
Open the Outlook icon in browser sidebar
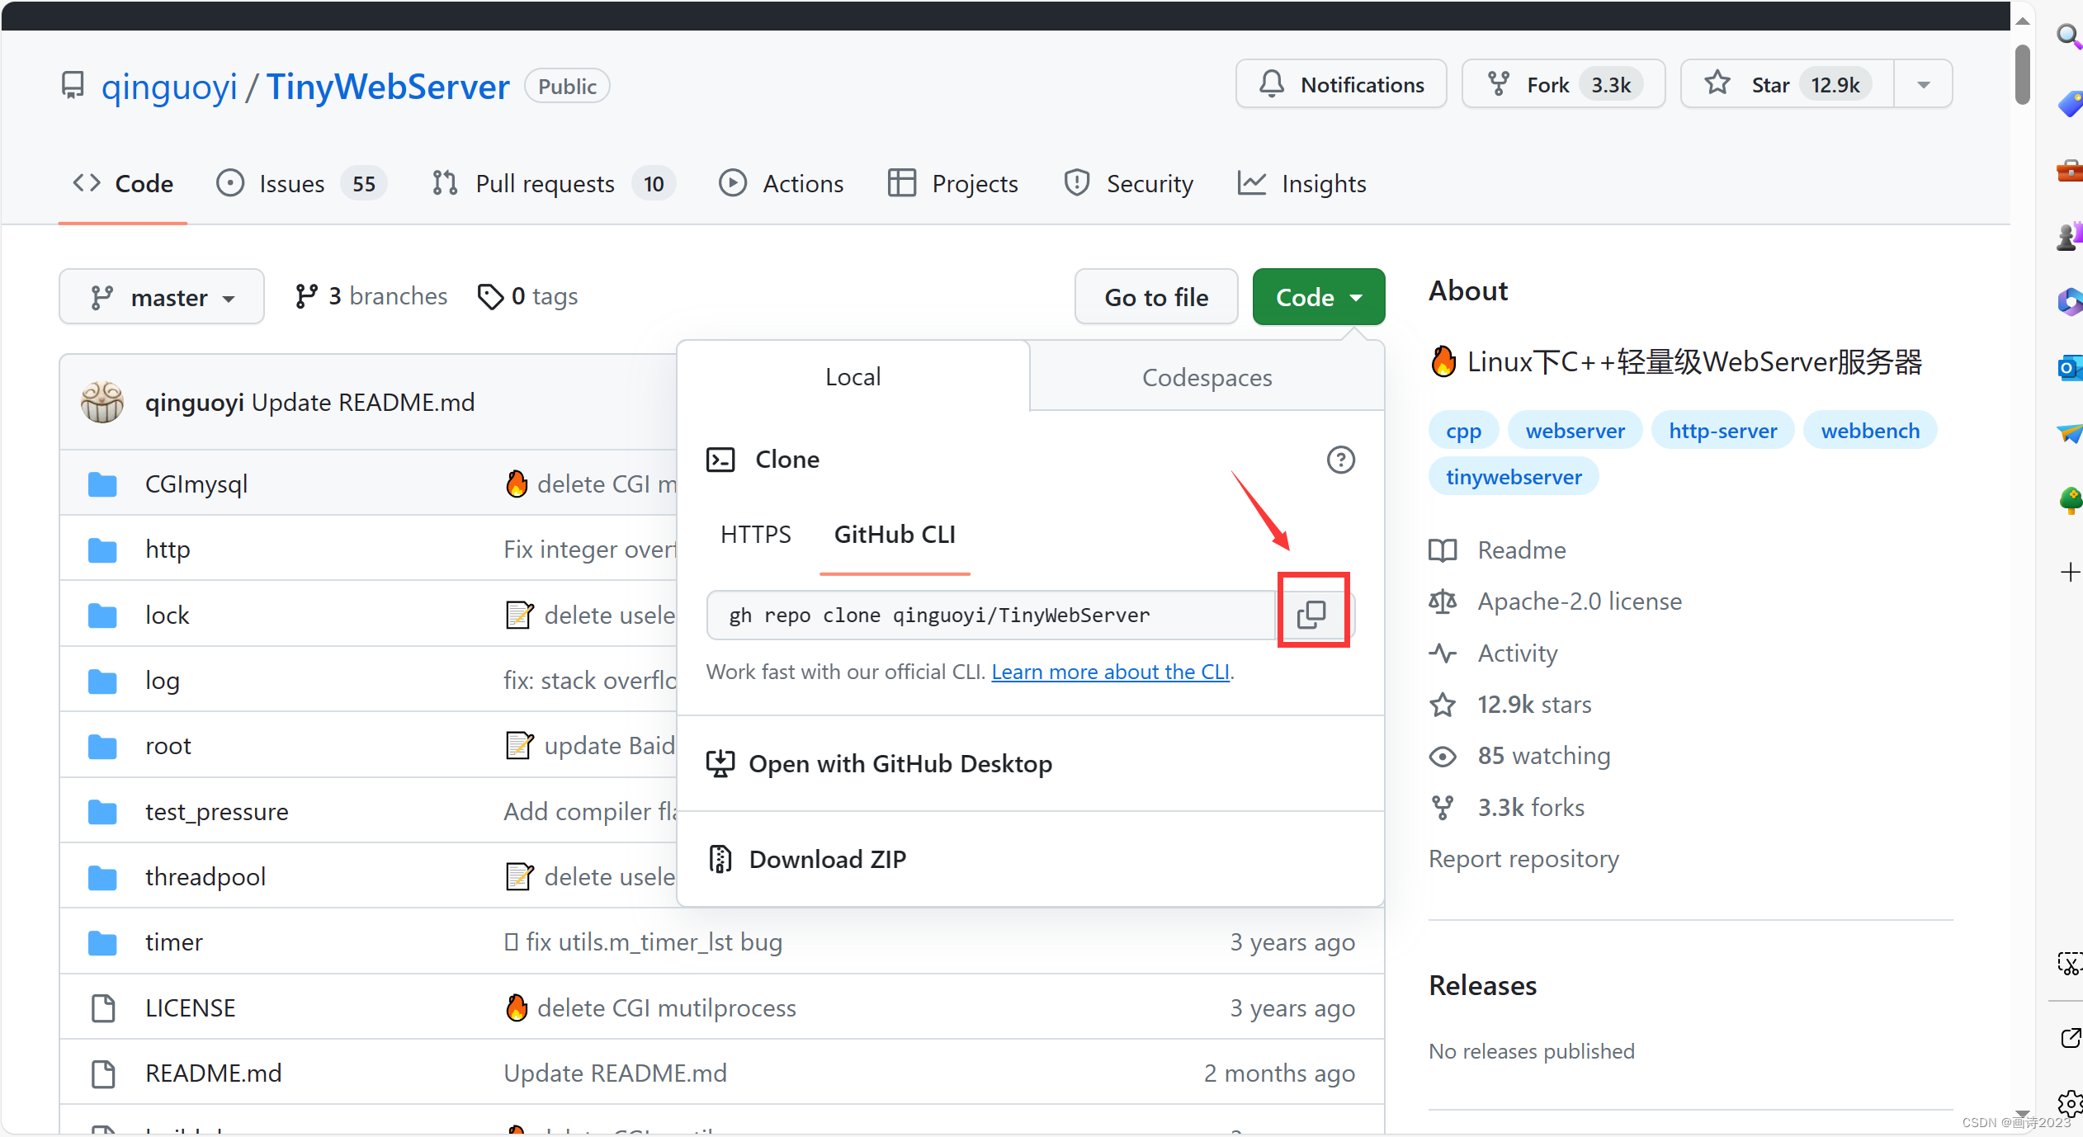click(2070, 366)
